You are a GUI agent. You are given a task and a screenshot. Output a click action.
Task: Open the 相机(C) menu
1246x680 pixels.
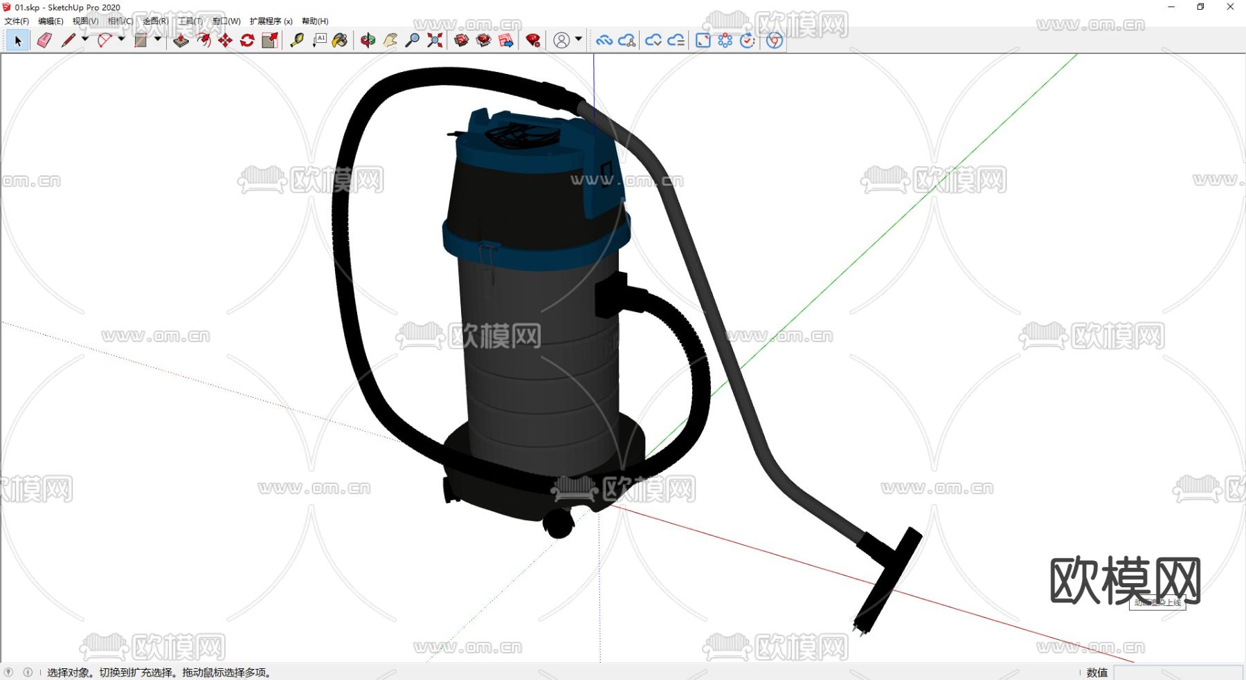tap(120, 21)
